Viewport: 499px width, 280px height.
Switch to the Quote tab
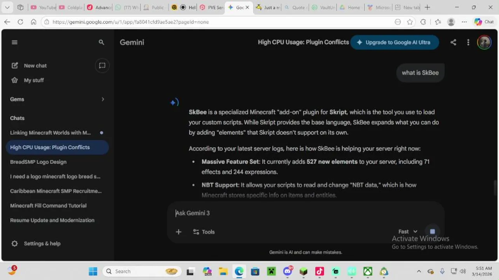pyautogui.click(x=295, y=7)
